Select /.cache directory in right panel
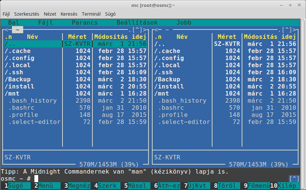The image size is (306, 190). point(225,51)
